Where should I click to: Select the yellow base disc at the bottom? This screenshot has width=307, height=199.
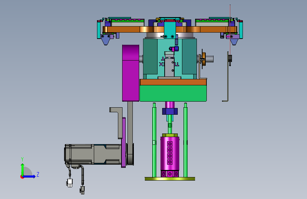click(170, 178)
